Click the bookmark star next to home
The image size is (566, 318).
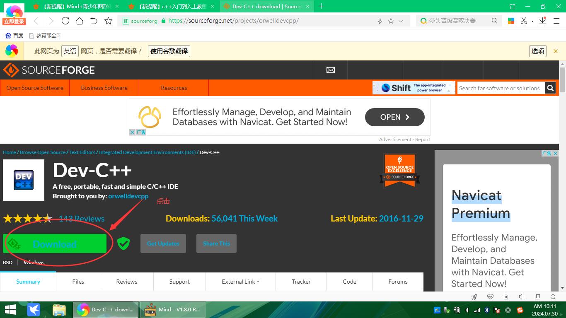[108, 21]
